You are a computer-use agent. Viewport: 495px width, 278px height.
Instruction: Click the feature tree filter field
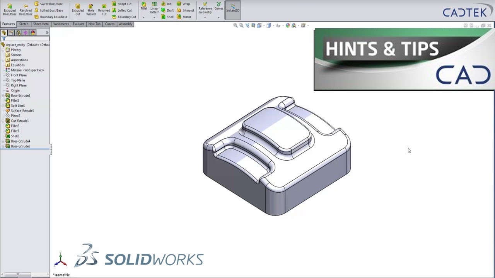(25, 39)
